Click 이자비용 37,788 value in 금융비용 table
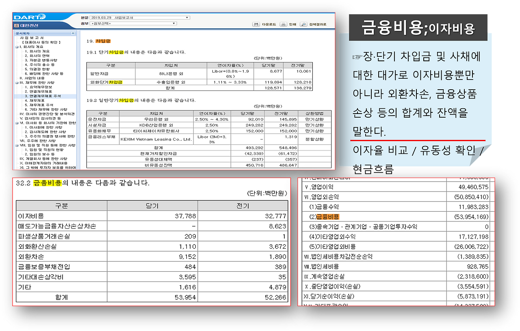520x331 pixels. pyautogui.click(x=186, y=216)
